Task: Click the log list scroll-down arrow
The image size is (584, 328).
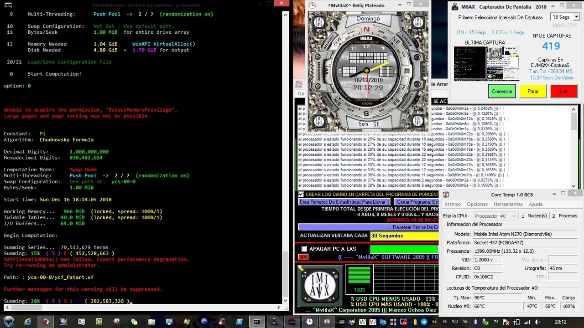Action: 574,185
